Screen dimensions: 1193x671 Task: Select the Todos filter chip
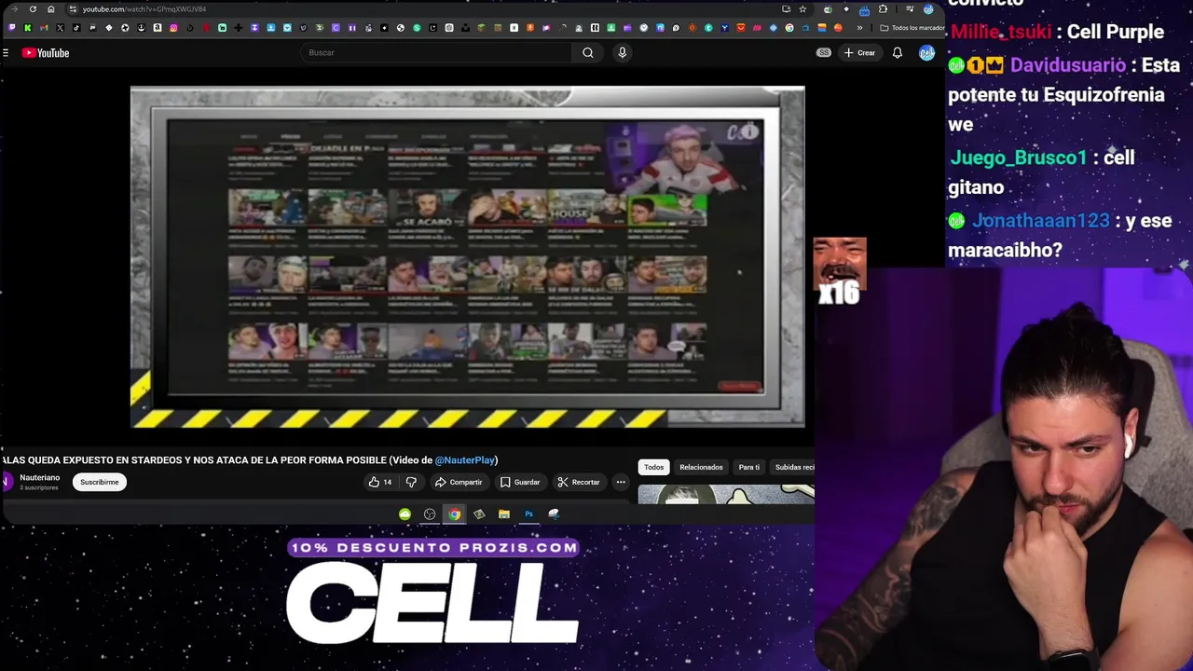click(653, 467)
